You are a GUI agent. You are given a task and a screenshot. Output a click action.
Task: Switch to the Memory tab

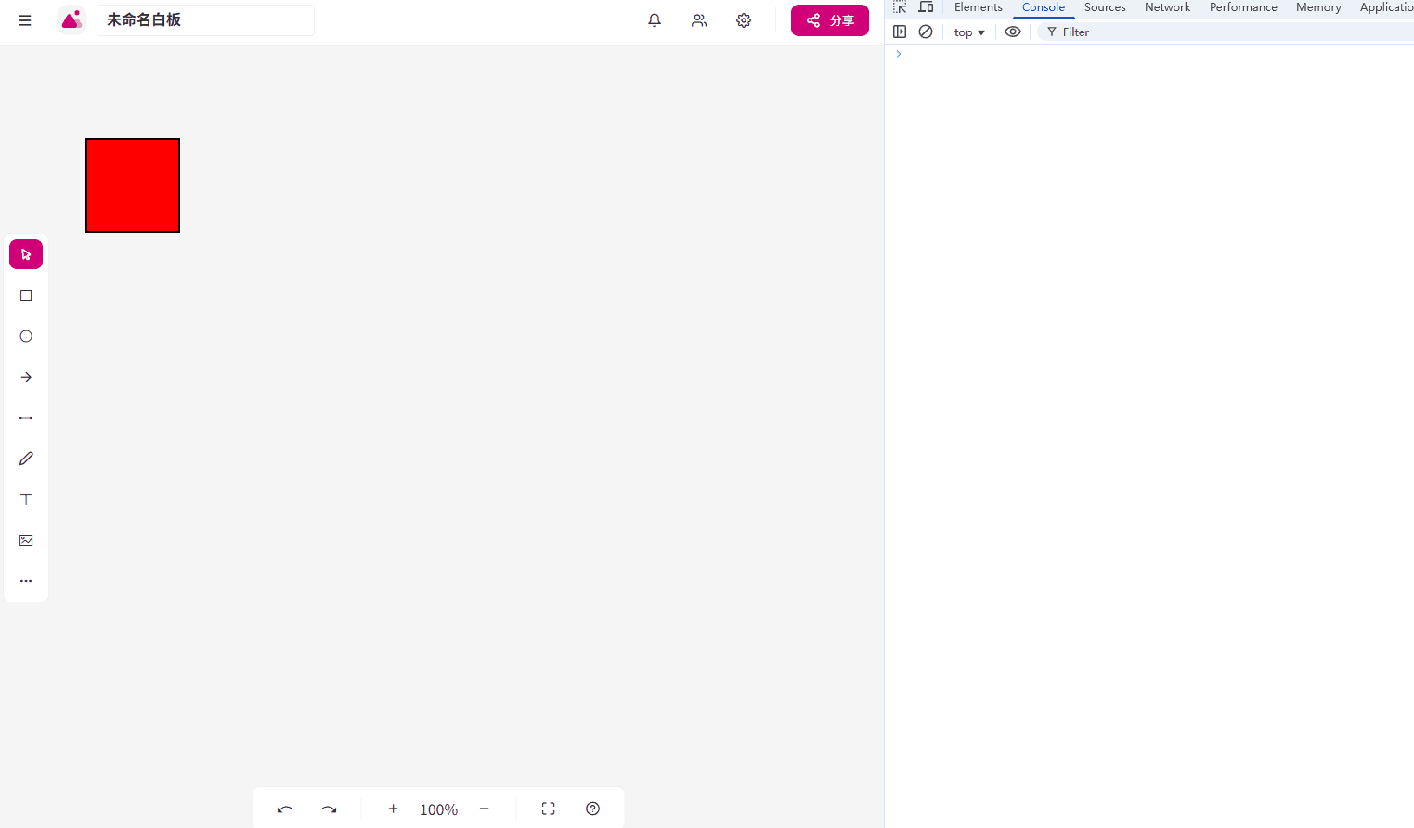1318,7
